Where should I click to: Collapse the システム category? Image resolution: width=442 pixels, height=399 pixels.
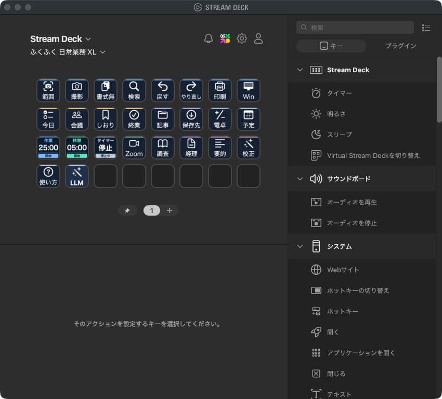click(300, 246)
